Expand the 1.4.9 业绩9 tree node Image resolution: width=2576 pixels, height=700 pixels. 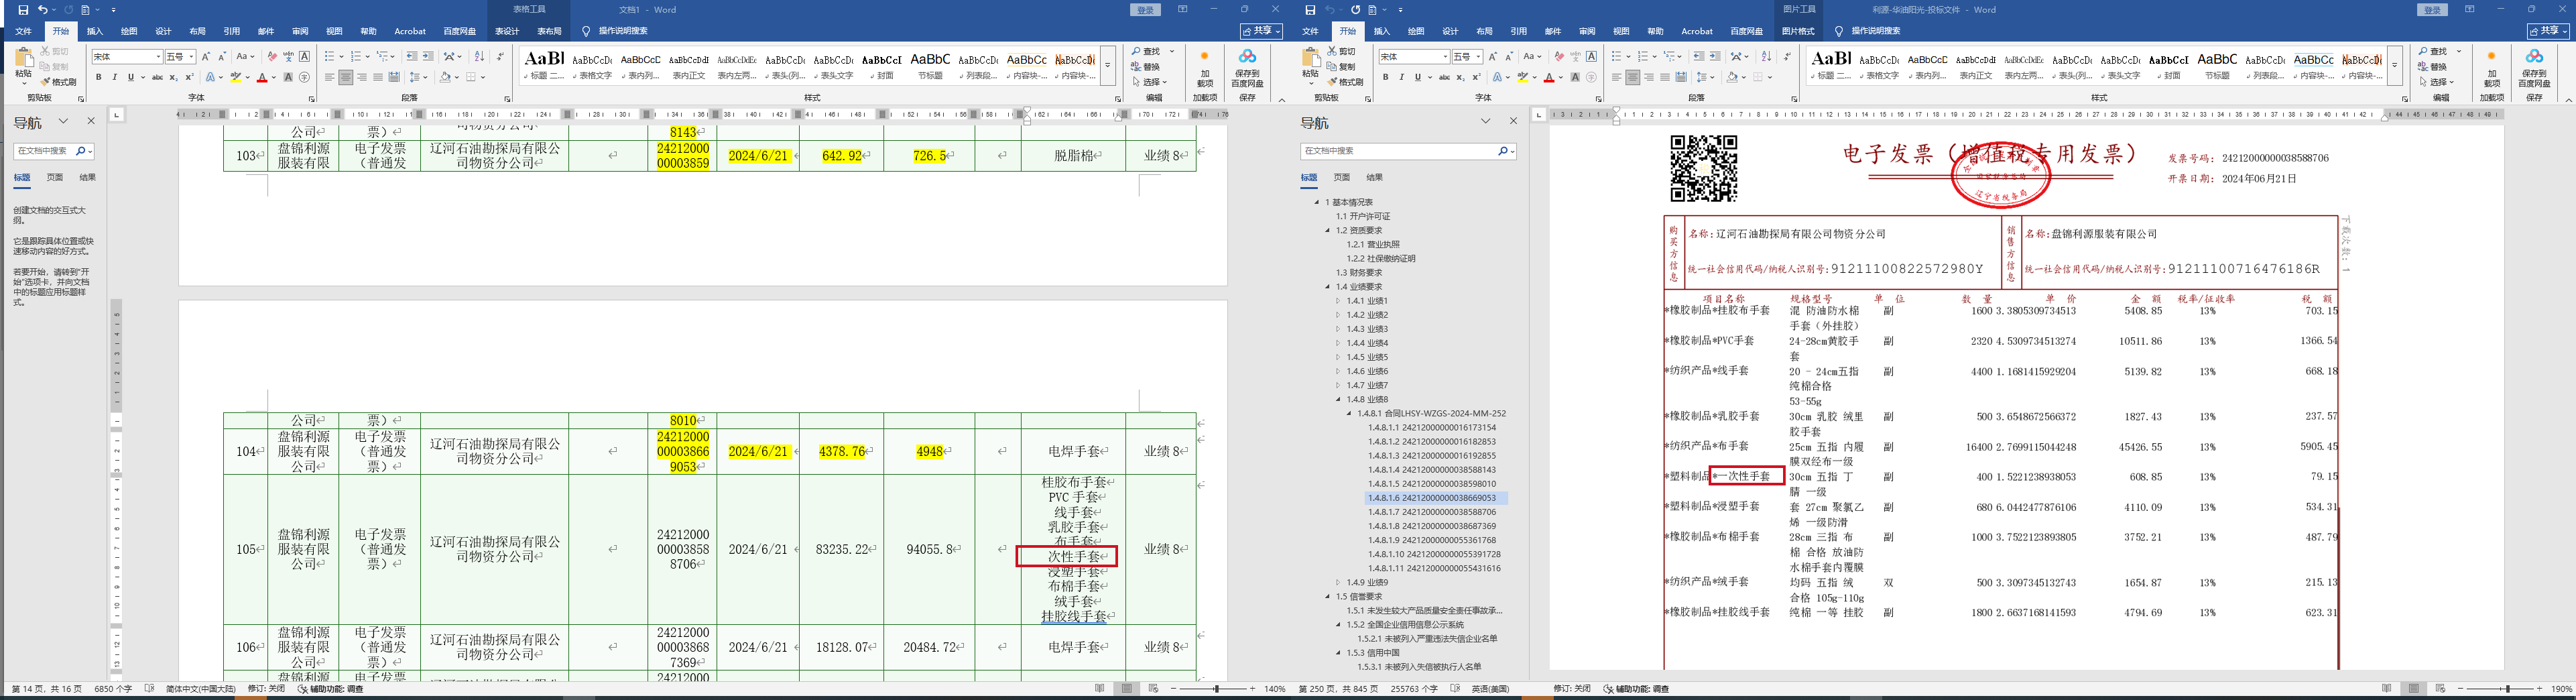click(1339, 582)
